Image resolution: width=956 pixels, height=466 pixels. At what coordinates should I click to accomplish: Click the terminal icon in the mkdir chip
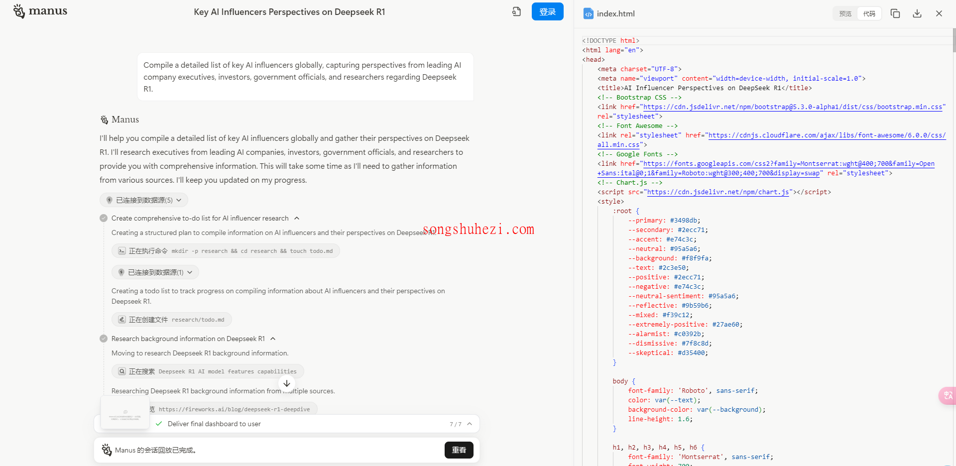(121, 251)
